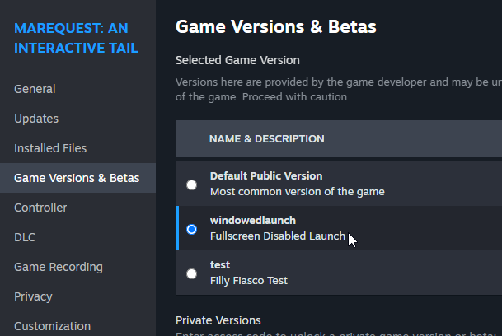Click the Name & Description column header
Screen dimensions: 502x336
click(x=266, y=139)
